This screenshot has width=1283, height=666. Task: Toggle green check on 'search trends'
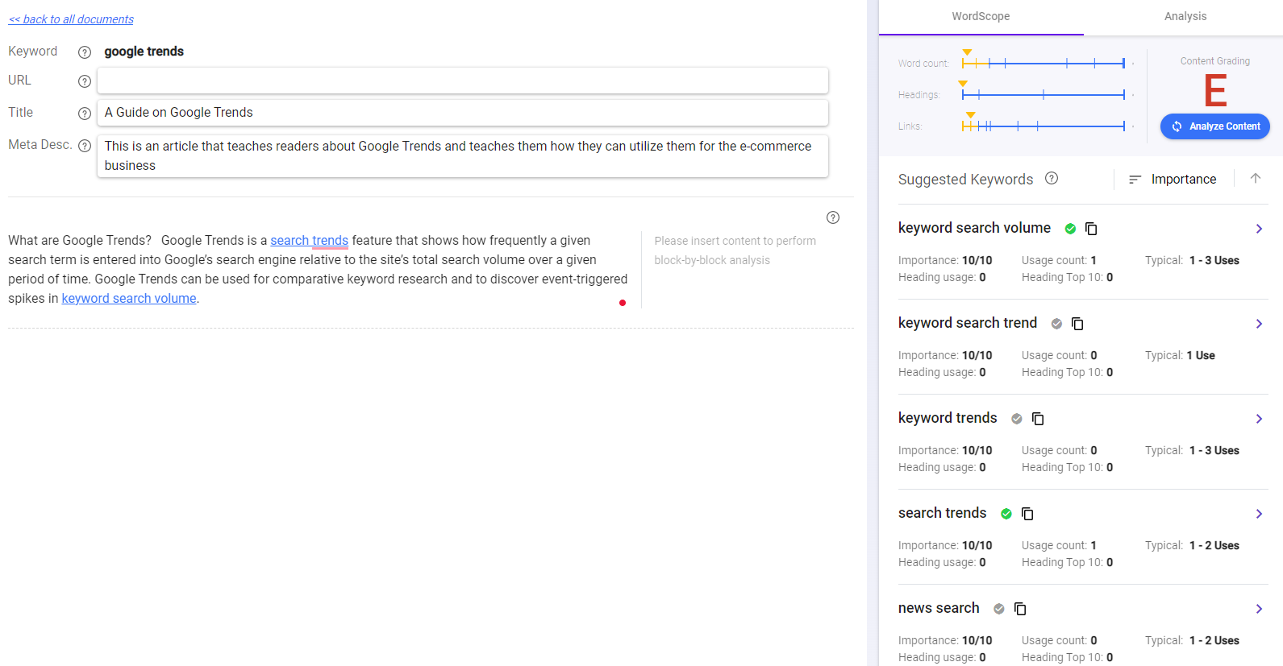click(1006, 514)
